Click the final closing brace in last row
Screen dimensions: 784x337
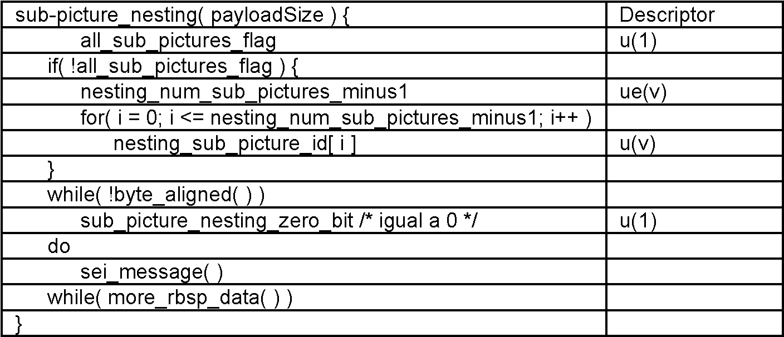[x=19, y=324]
